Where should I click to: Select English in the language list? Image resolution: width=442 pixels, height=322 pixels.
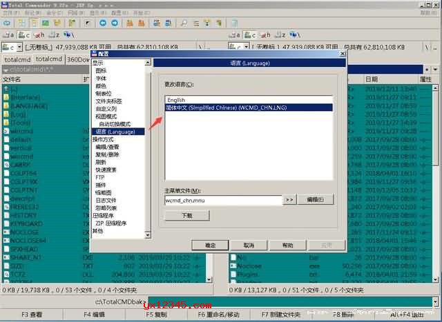249,100
